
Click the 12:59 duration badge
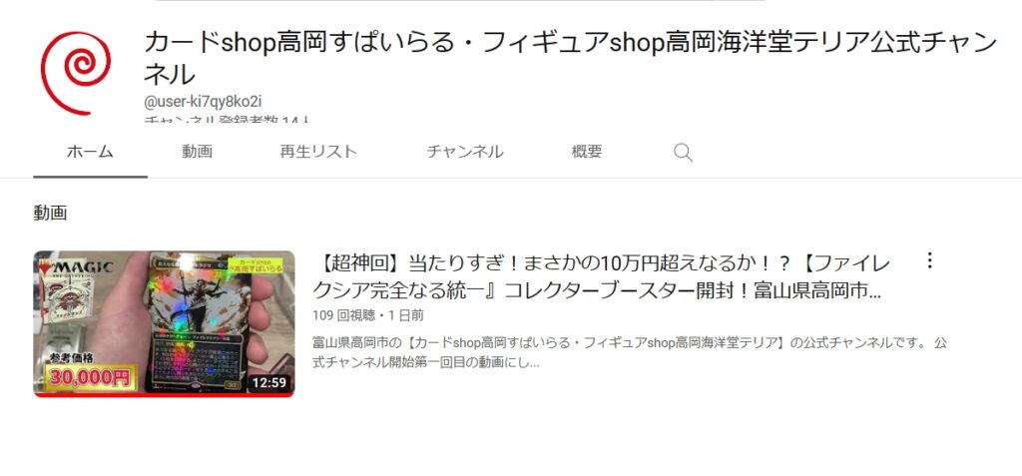pos(269,382)
